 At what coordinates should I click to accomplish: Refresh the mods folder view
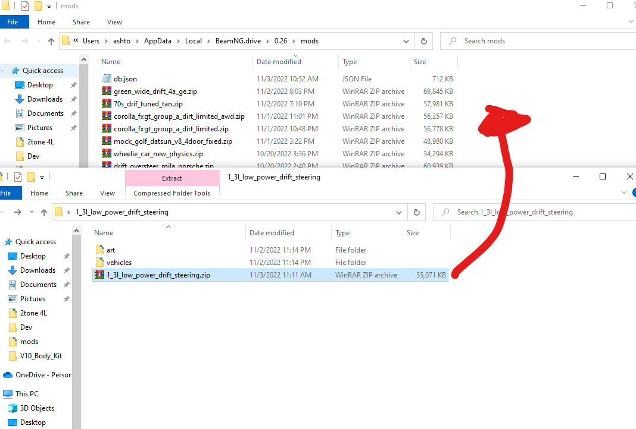424,41
